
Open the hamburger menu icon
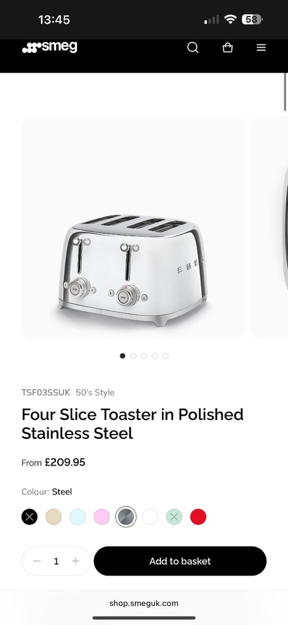(x=261, y=48)
